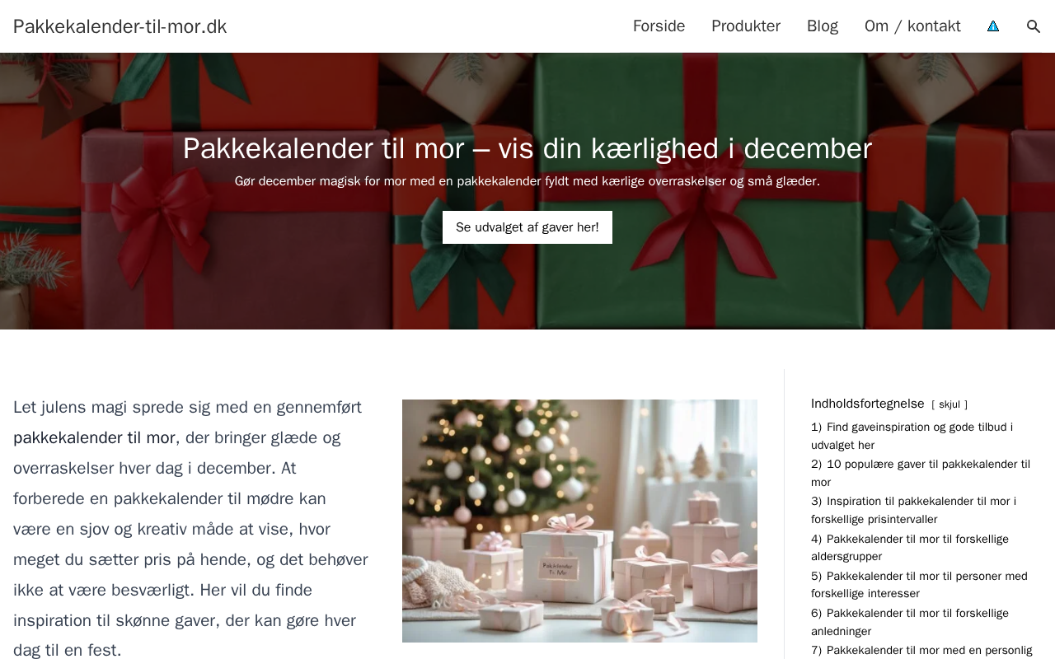Open the search magnifier icon
The width and height of the screenshot is (1055, 659).
1033,26
